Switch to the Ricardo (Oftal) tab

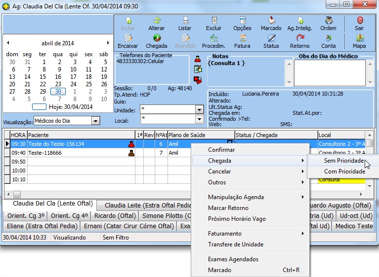click(114, 216)
